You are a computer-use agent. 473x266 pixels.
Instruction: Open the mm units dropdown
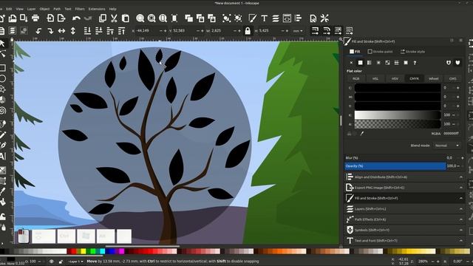298,31
